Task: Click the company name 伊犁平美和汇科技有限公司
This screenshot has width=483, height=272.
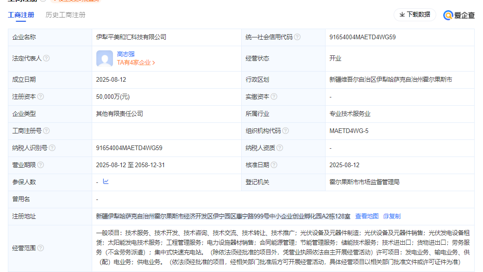Action: click(131, 37)
